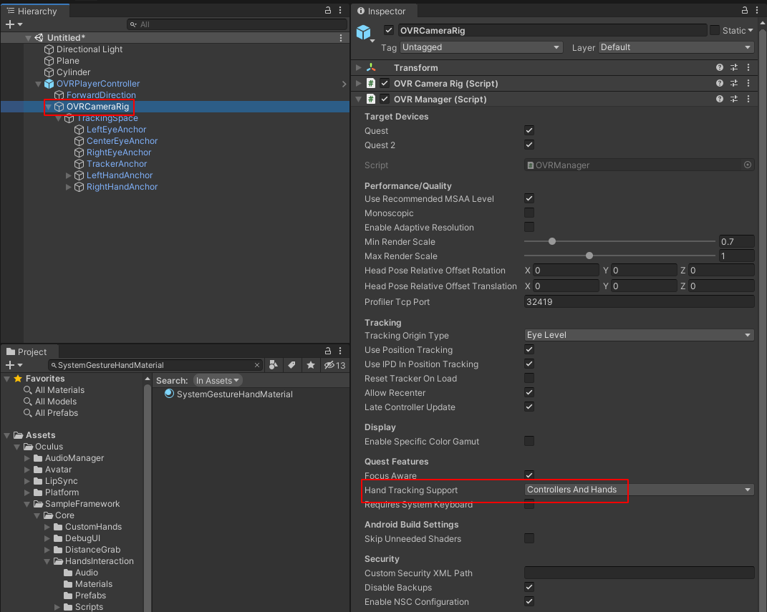Open Tracking Origin Type dropdown
Viewport: 767px width, 612px height.
tap(639, 335)
